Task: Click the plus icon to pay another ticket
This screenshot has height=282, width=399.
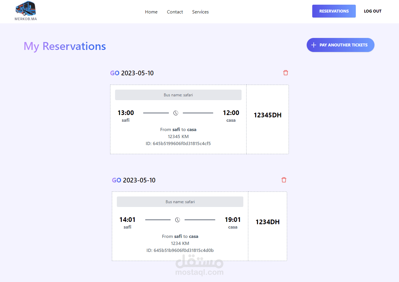Action: [x=314, y=45]
